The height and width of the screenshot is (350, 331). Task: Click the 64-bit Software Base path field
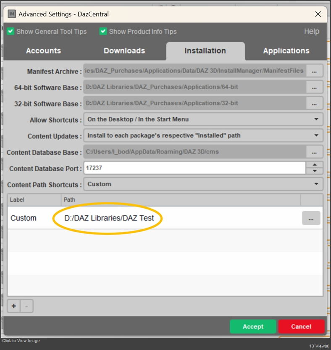pos(195,87)
